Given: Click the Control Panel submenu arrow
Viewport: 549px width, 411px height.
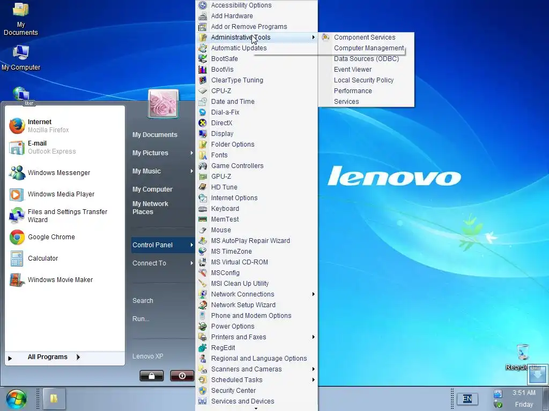Looking at the screenshot, I should coord(192,245).
